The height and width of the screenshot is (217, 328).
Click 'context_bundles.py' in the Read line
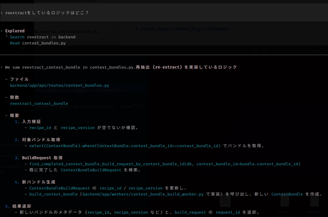44,43
